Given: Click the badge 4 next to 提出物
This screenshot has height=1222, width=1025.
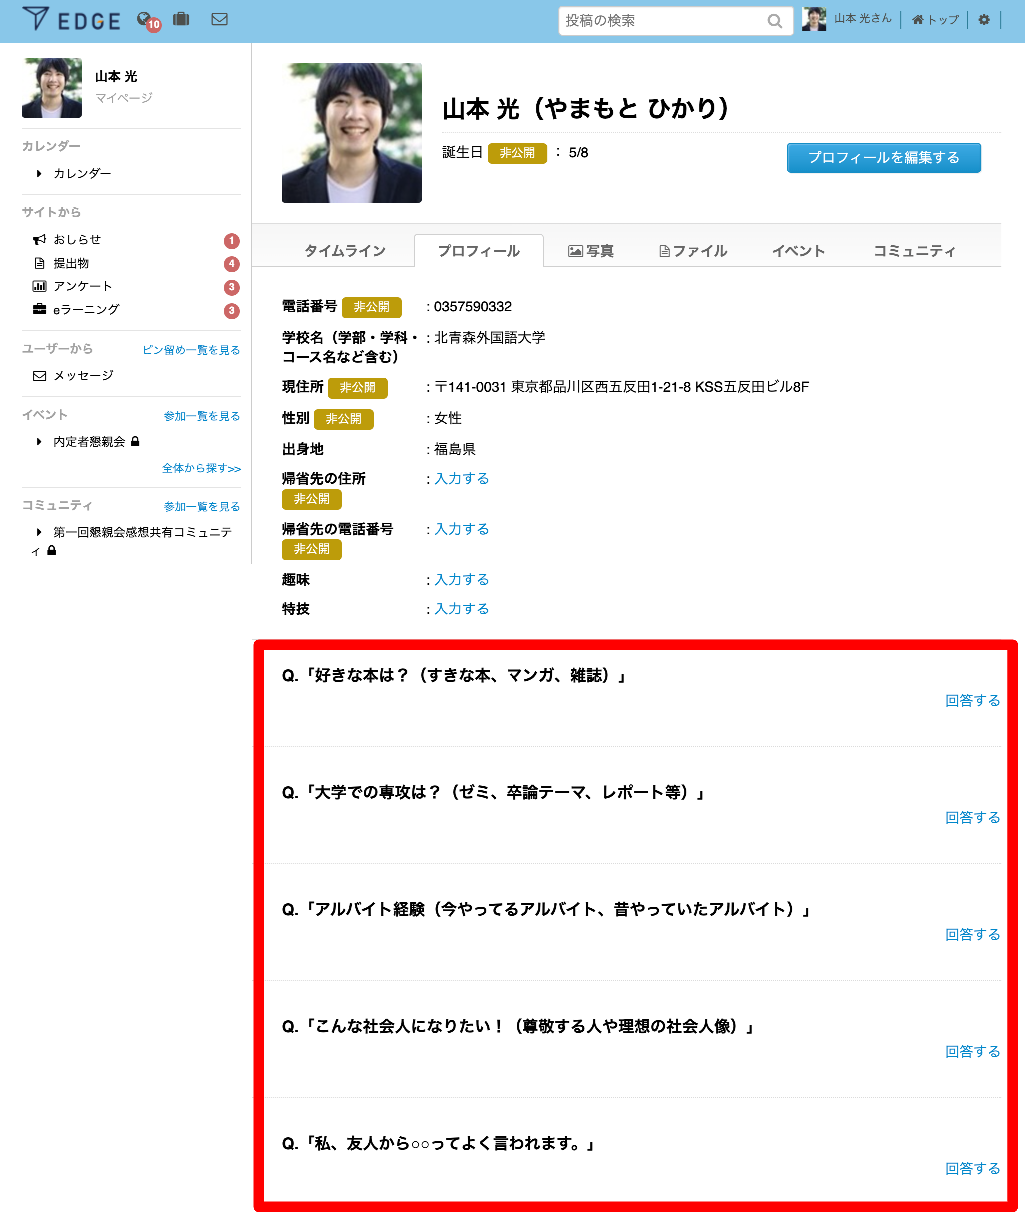Looking at the screenshot, I should click(x=232, y=264).
